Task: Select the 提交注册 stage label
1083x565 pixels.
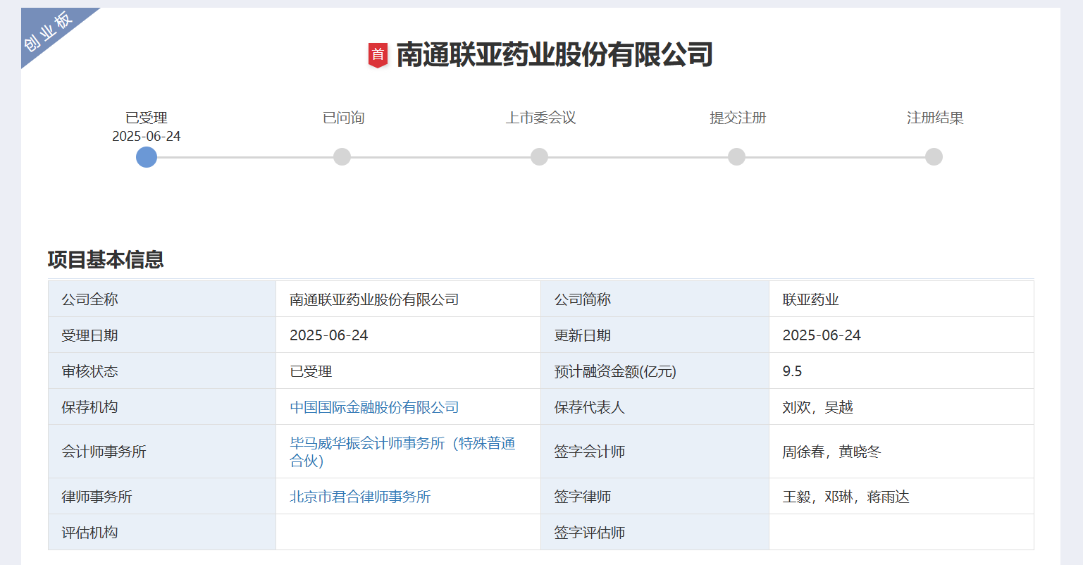Action: point(736,118)
